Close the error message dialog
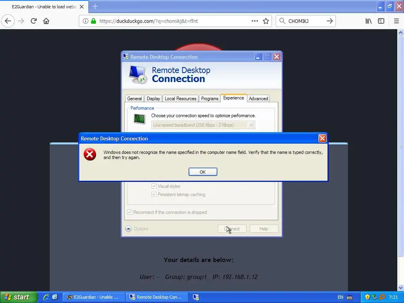404x303 pixels. pos(322,138)
